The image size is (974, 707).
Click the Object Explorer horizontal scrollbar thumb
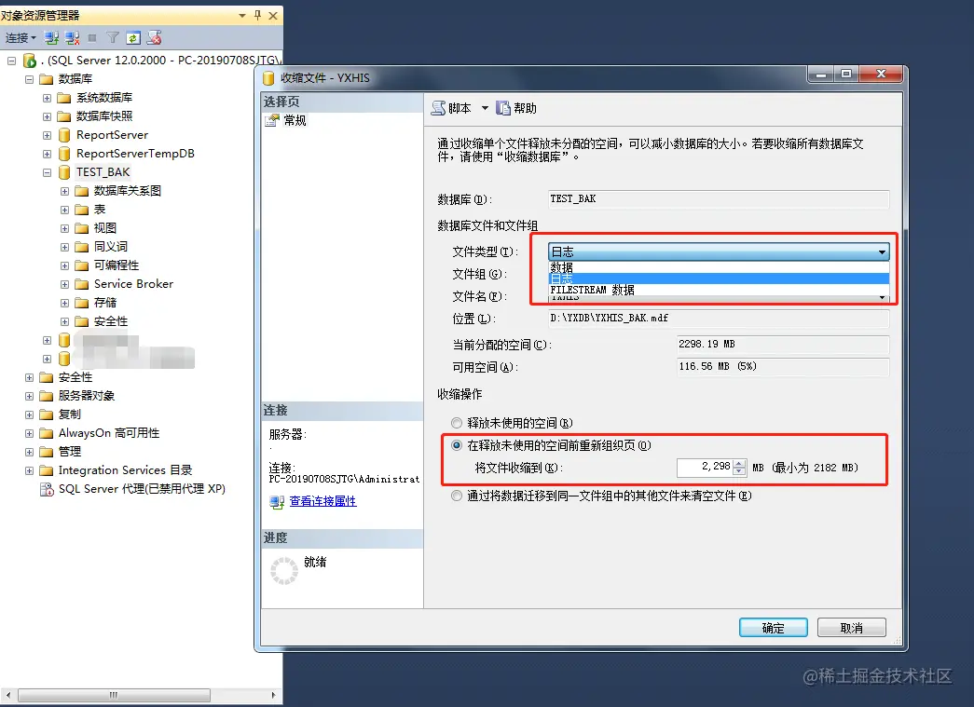pyautogui.click(x=114, y=695)
